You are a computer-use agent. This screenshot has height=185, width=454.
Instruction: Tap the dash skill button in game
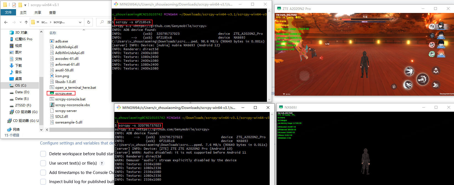436,85
